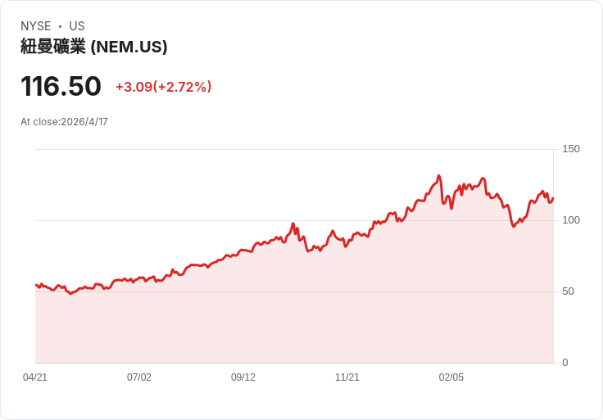Open the 紐曼礦業 (NEM.US) stock title
Screen dimensions: 603x420
click(94, 47)
